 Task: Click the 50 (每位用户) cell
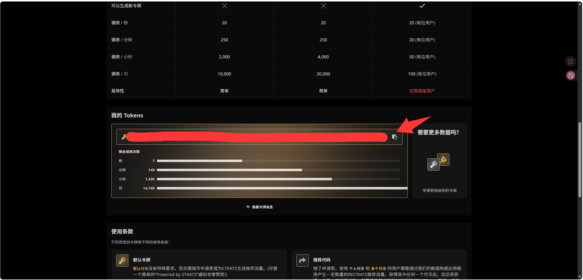(422, 57)
